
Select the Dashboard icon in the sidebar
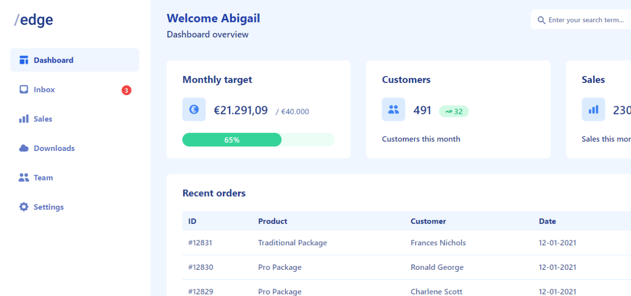pyautogui.click(x=23, y=59)
